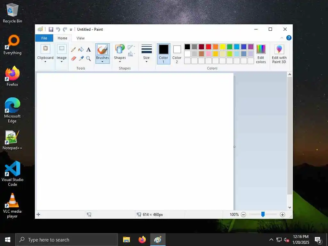Pick the red color swatch
This screenshot has width=328, height=246.
[x=209, y=47]
